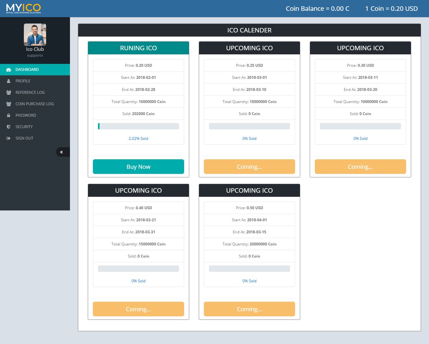Click the Security shield icon
Viewport: 429px width, 344px height.
(x=9, y=127)
